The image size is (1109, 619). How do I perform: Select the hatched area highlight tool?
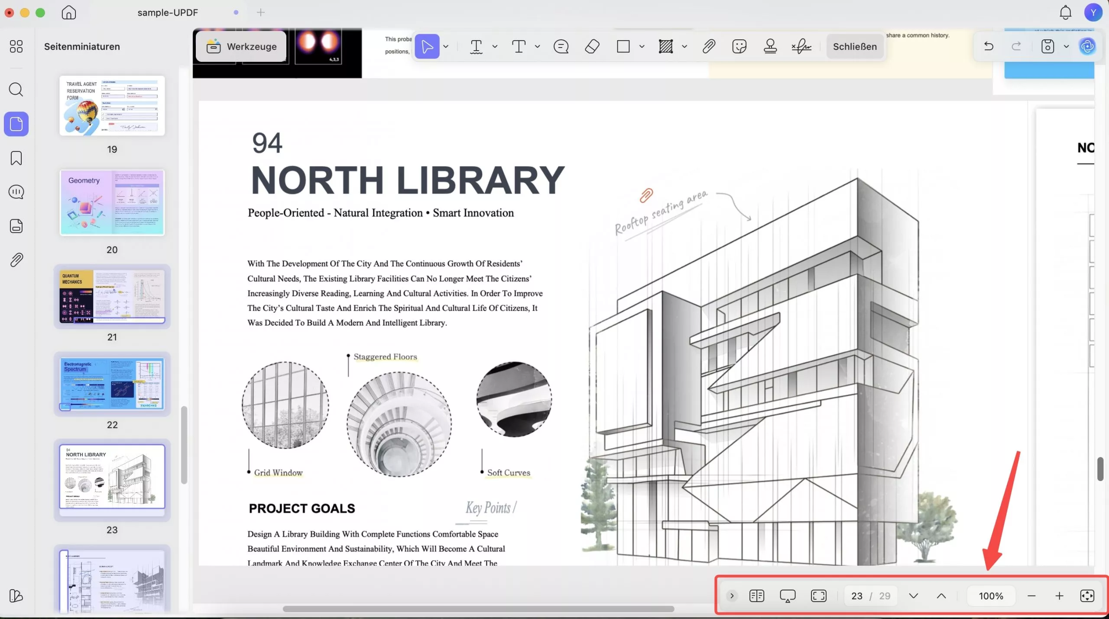tap(666, 46)
